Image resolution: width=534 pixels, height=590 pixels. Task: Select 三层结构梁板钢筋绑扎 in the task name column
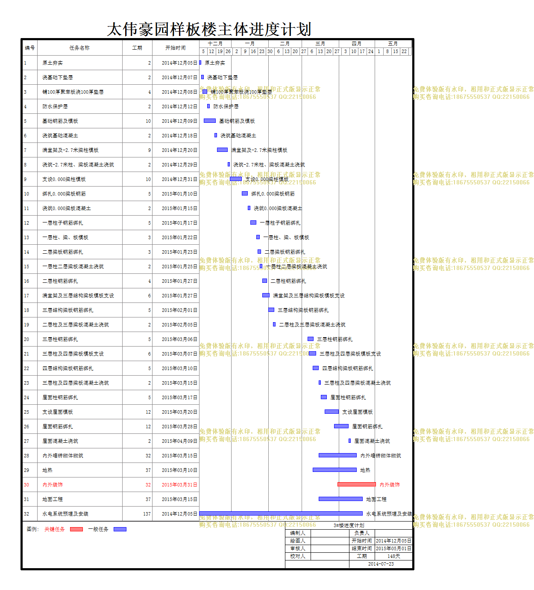[x=68, y=310]
